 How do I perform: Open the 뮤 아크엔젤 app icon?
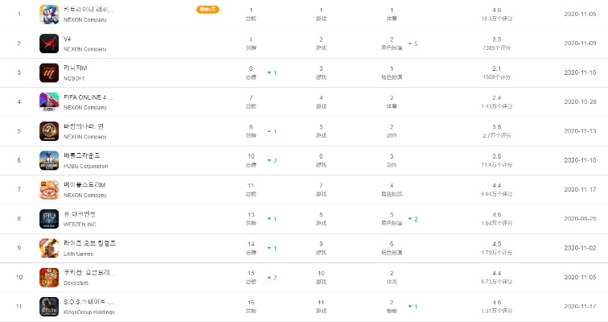coord(48,218)
